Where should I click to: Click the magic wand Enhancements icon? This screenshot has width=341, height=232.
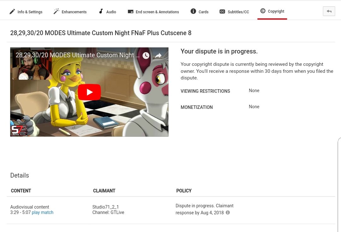[x=56, y=11]
